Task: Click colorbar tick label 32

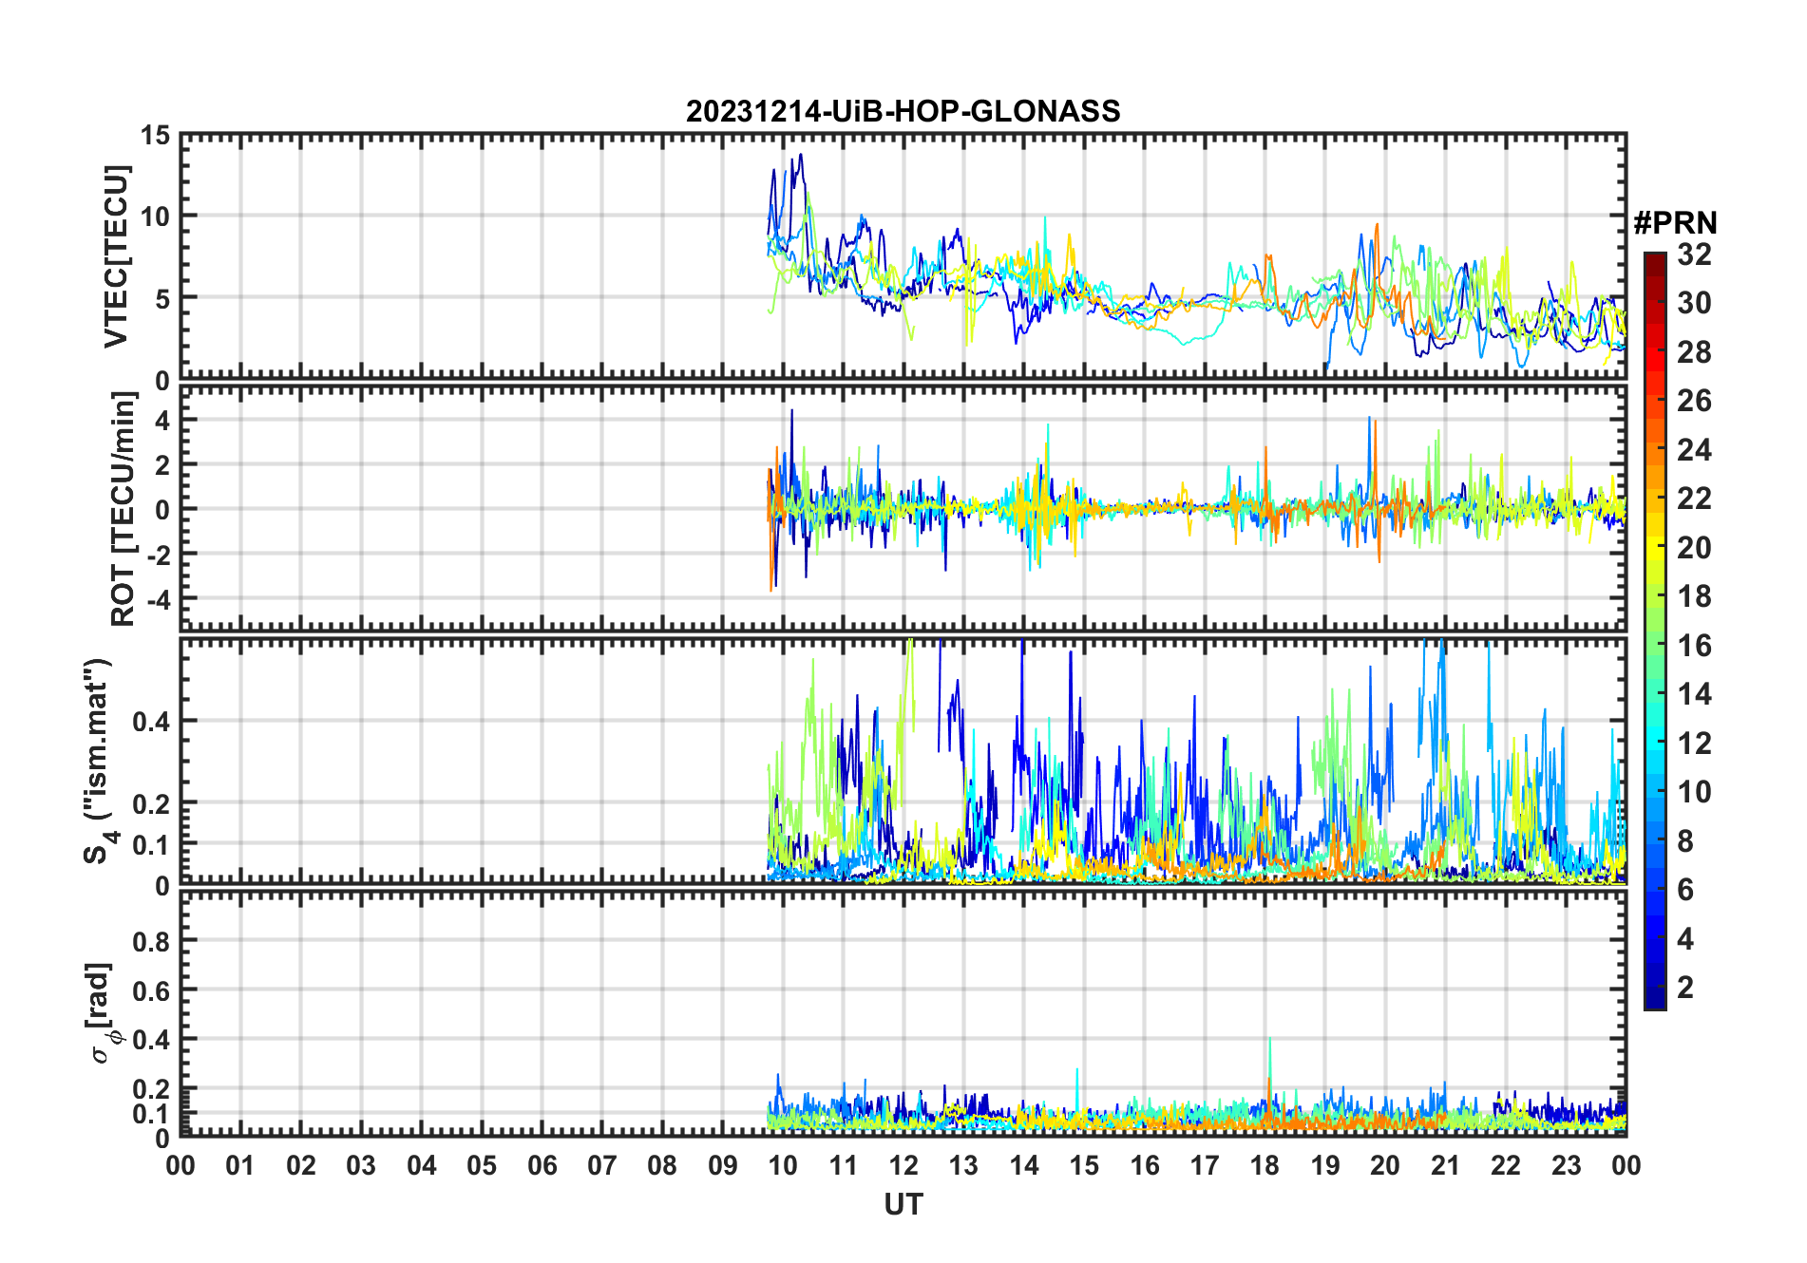Action: coord(1694,254)
